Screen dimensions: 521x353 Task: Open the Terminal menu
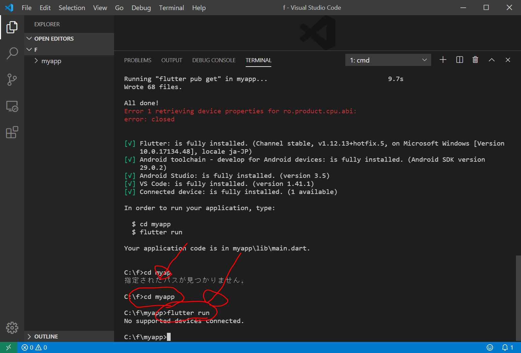click(x=171, y=8)
